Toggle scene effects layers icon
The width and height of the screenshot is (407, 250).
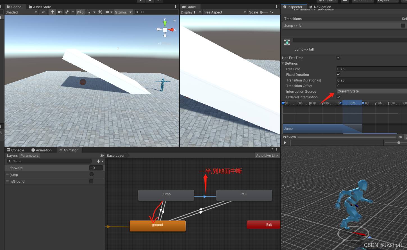[x=67, y=12]
